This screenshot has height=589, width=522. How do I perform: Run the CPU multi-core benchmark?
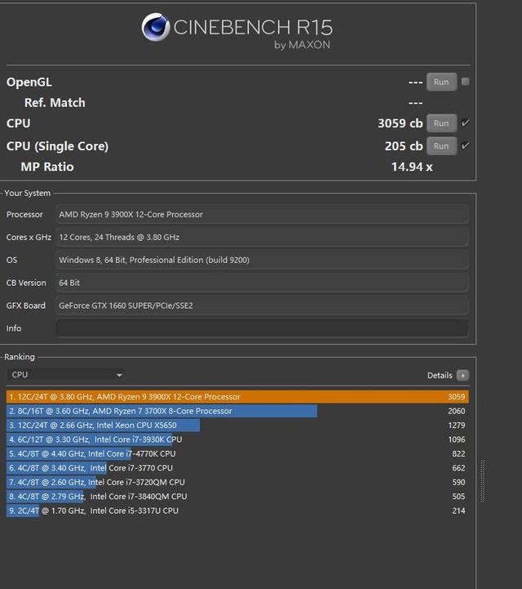point(441,123)
